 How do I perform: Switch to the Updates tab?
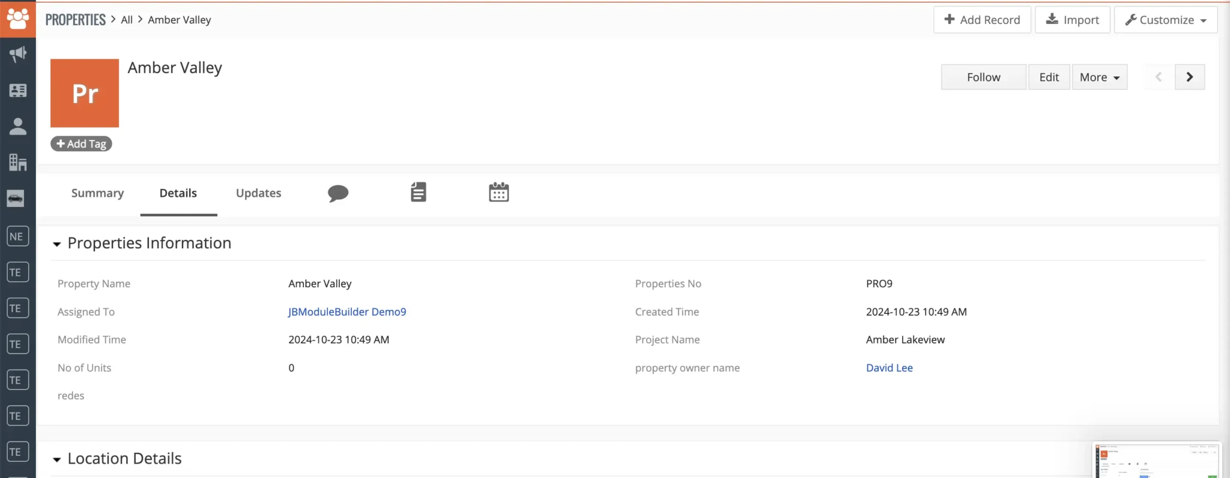258,193
